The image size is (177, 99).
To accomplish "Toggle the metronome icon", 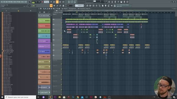I will 51,2.
